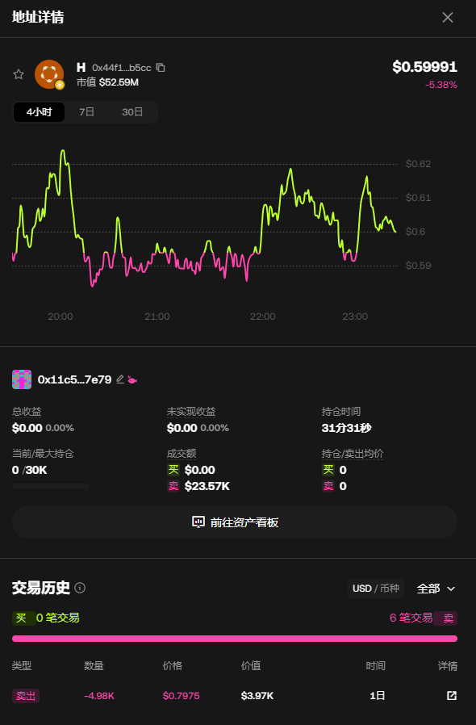Switch chart to 30日 range
This screenshot has height=725, width=476.
click(x=132, y=112)
